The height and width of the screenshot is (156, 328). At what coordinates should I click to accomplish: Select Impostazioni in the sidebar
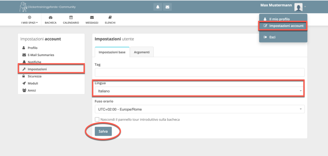point(51,69)
